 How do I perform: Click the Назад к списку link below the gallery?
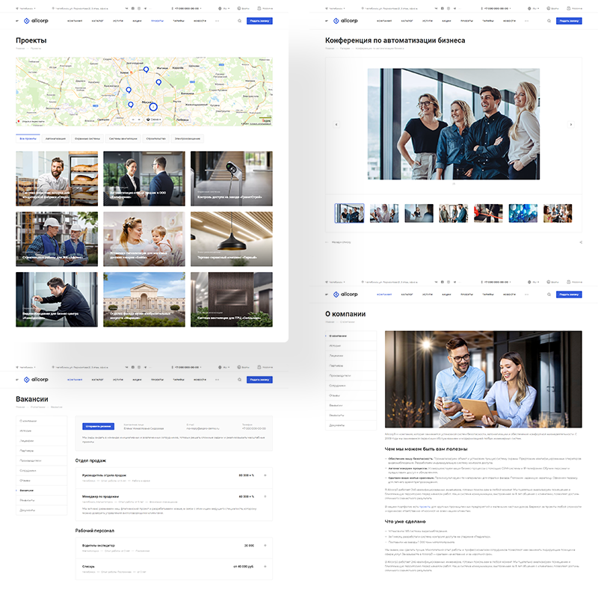(340, 242)
